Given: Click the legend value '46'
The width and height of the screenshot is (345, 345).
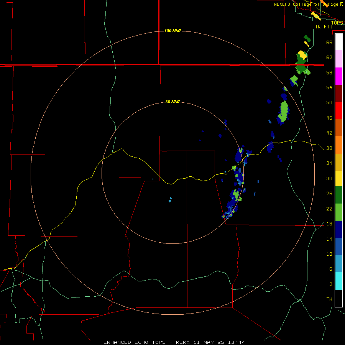Looking at the screenshot, I should pos(329,118).
